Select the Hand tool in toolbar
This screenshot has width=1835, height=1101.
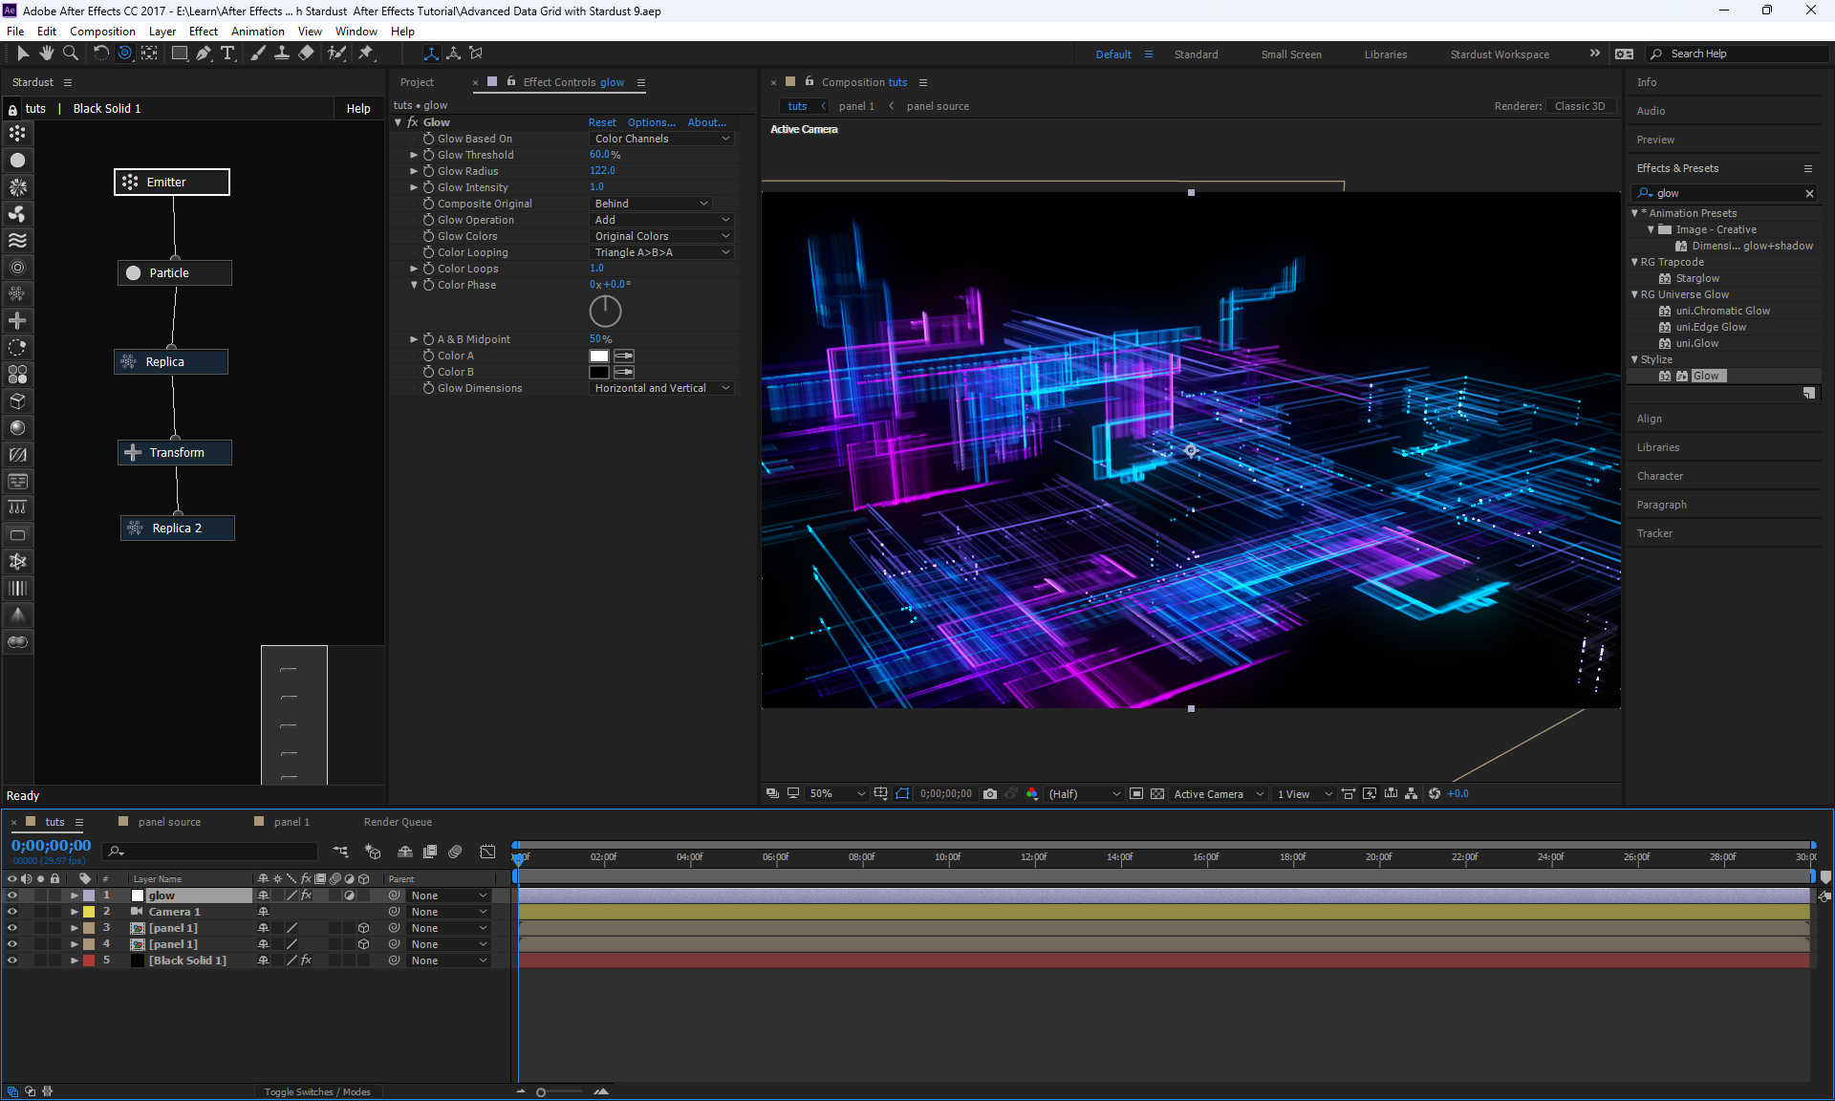46,54
